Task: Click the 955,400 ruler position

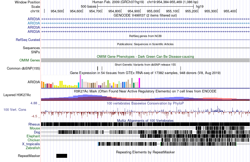Action: tap(230, 11)
